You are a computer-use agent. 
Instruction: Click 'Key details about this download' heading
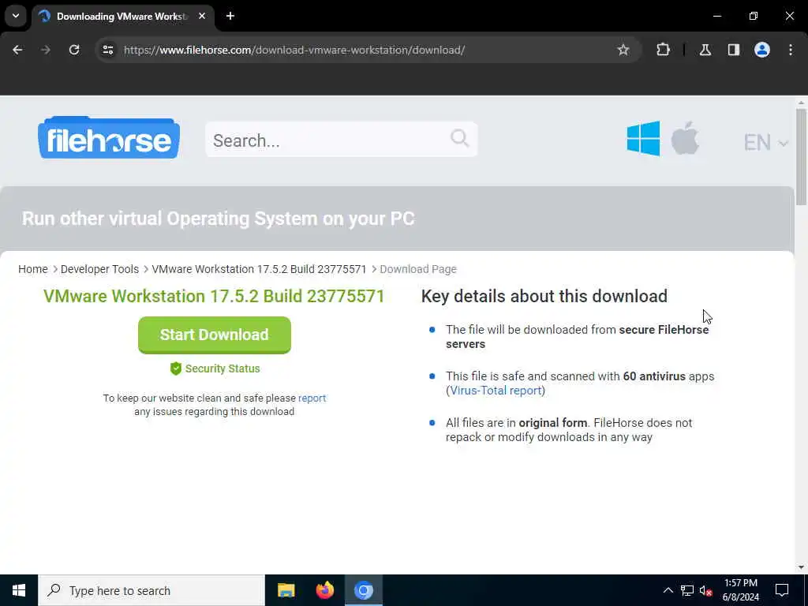point(544,297)
